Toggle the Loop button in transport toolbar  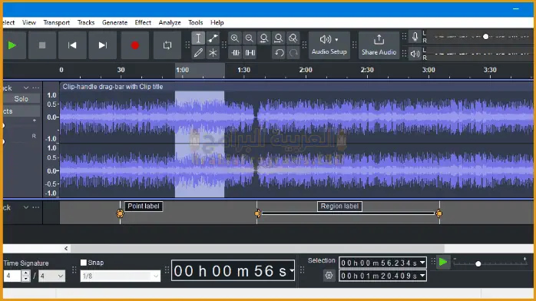coord(167,45)
